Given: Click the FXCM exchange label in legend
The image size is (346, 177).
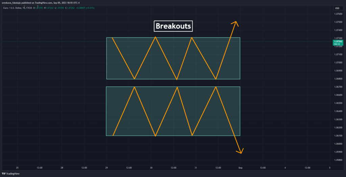Looking at the screenshot, I should (x=28, y=8).
